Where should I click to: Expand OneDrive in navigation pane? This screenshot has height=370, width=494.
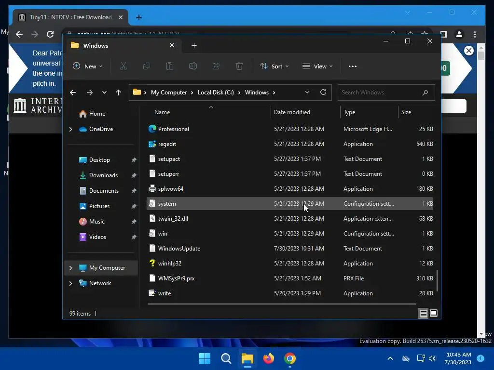70,129
